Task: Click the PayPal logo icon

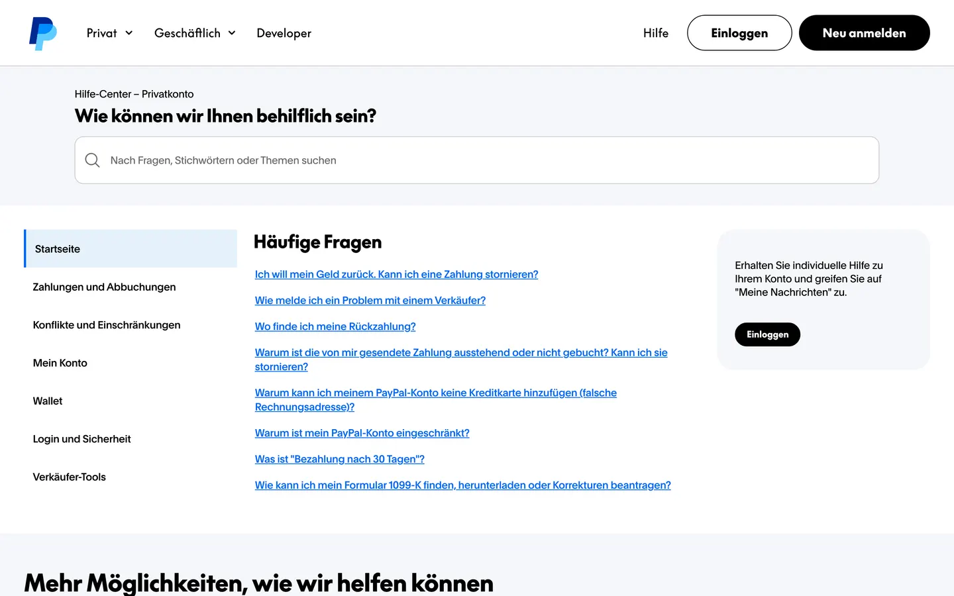Action: tap(43, 33)
